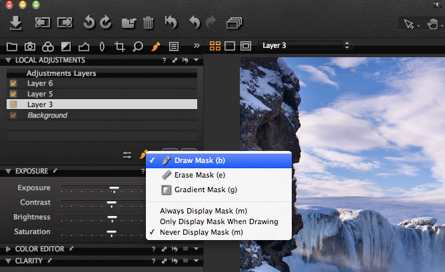445x272 pixels.
Task: Uncheck the Layer 5 checkbox
Action: coord(13,94)
